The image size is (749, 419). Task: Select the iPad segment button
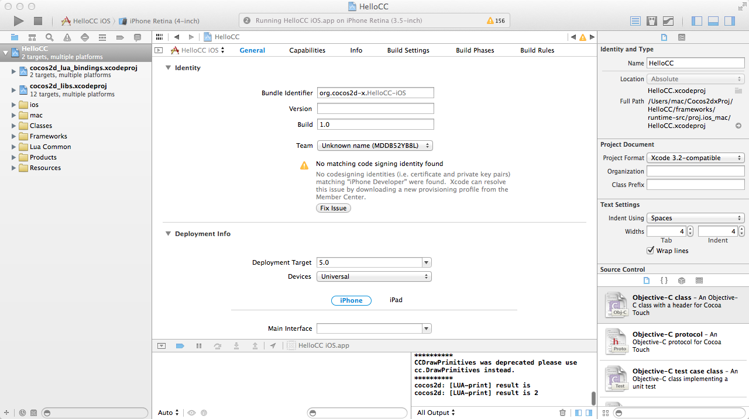coord(396,300)
